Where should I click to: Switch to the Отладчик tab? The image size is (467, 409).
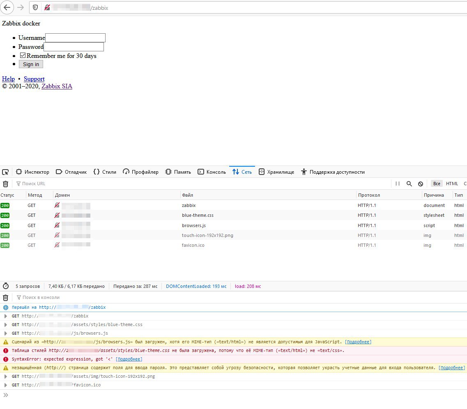(71, 172)
